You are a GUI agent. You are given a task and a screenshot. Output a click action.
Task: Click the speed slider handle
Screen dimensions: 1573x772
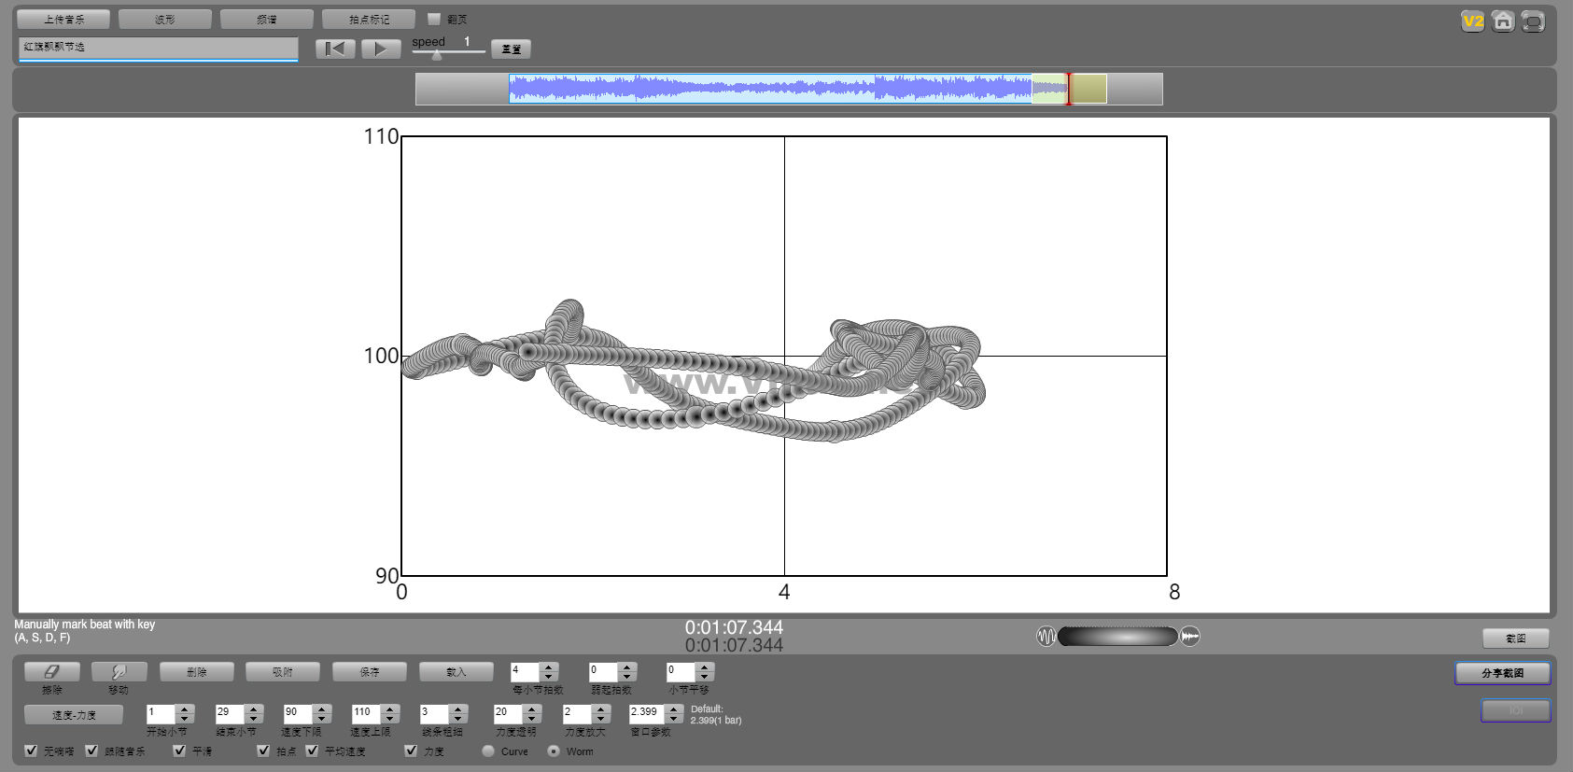437,54
